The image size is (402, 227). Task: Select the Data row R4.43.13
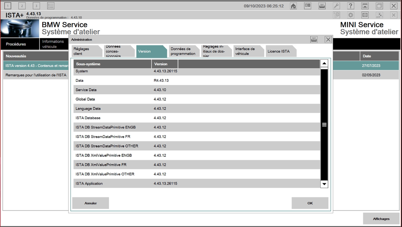(x=197, y=81)
